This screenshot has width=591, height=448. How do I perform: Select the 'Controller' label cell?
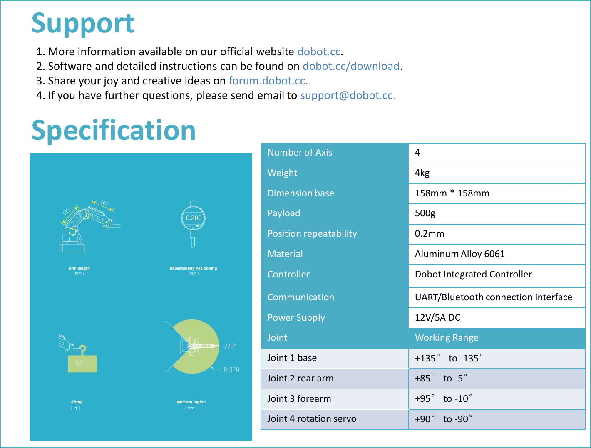point(335,276)
